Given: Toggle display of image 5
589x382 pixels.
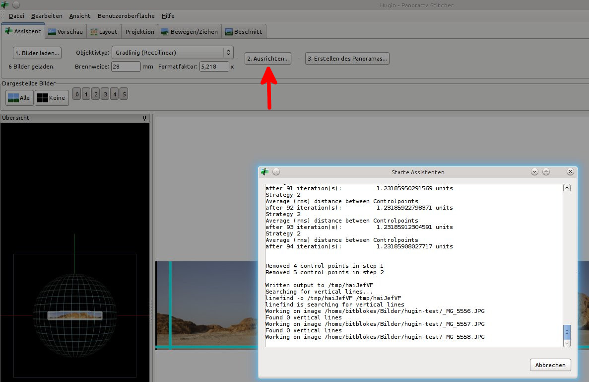Looking at the screenshot, I should click(x=124, y=94).
